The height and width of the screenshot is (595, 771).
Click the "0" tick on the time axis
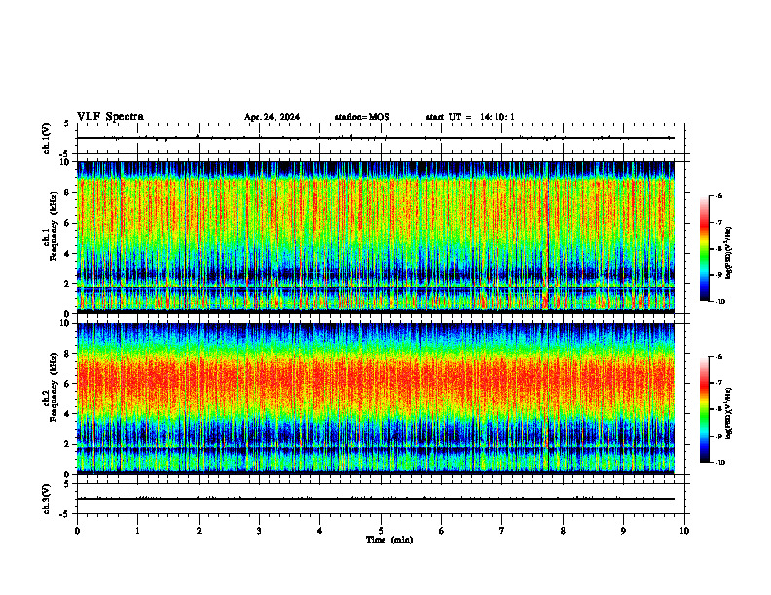click(77, 531)
